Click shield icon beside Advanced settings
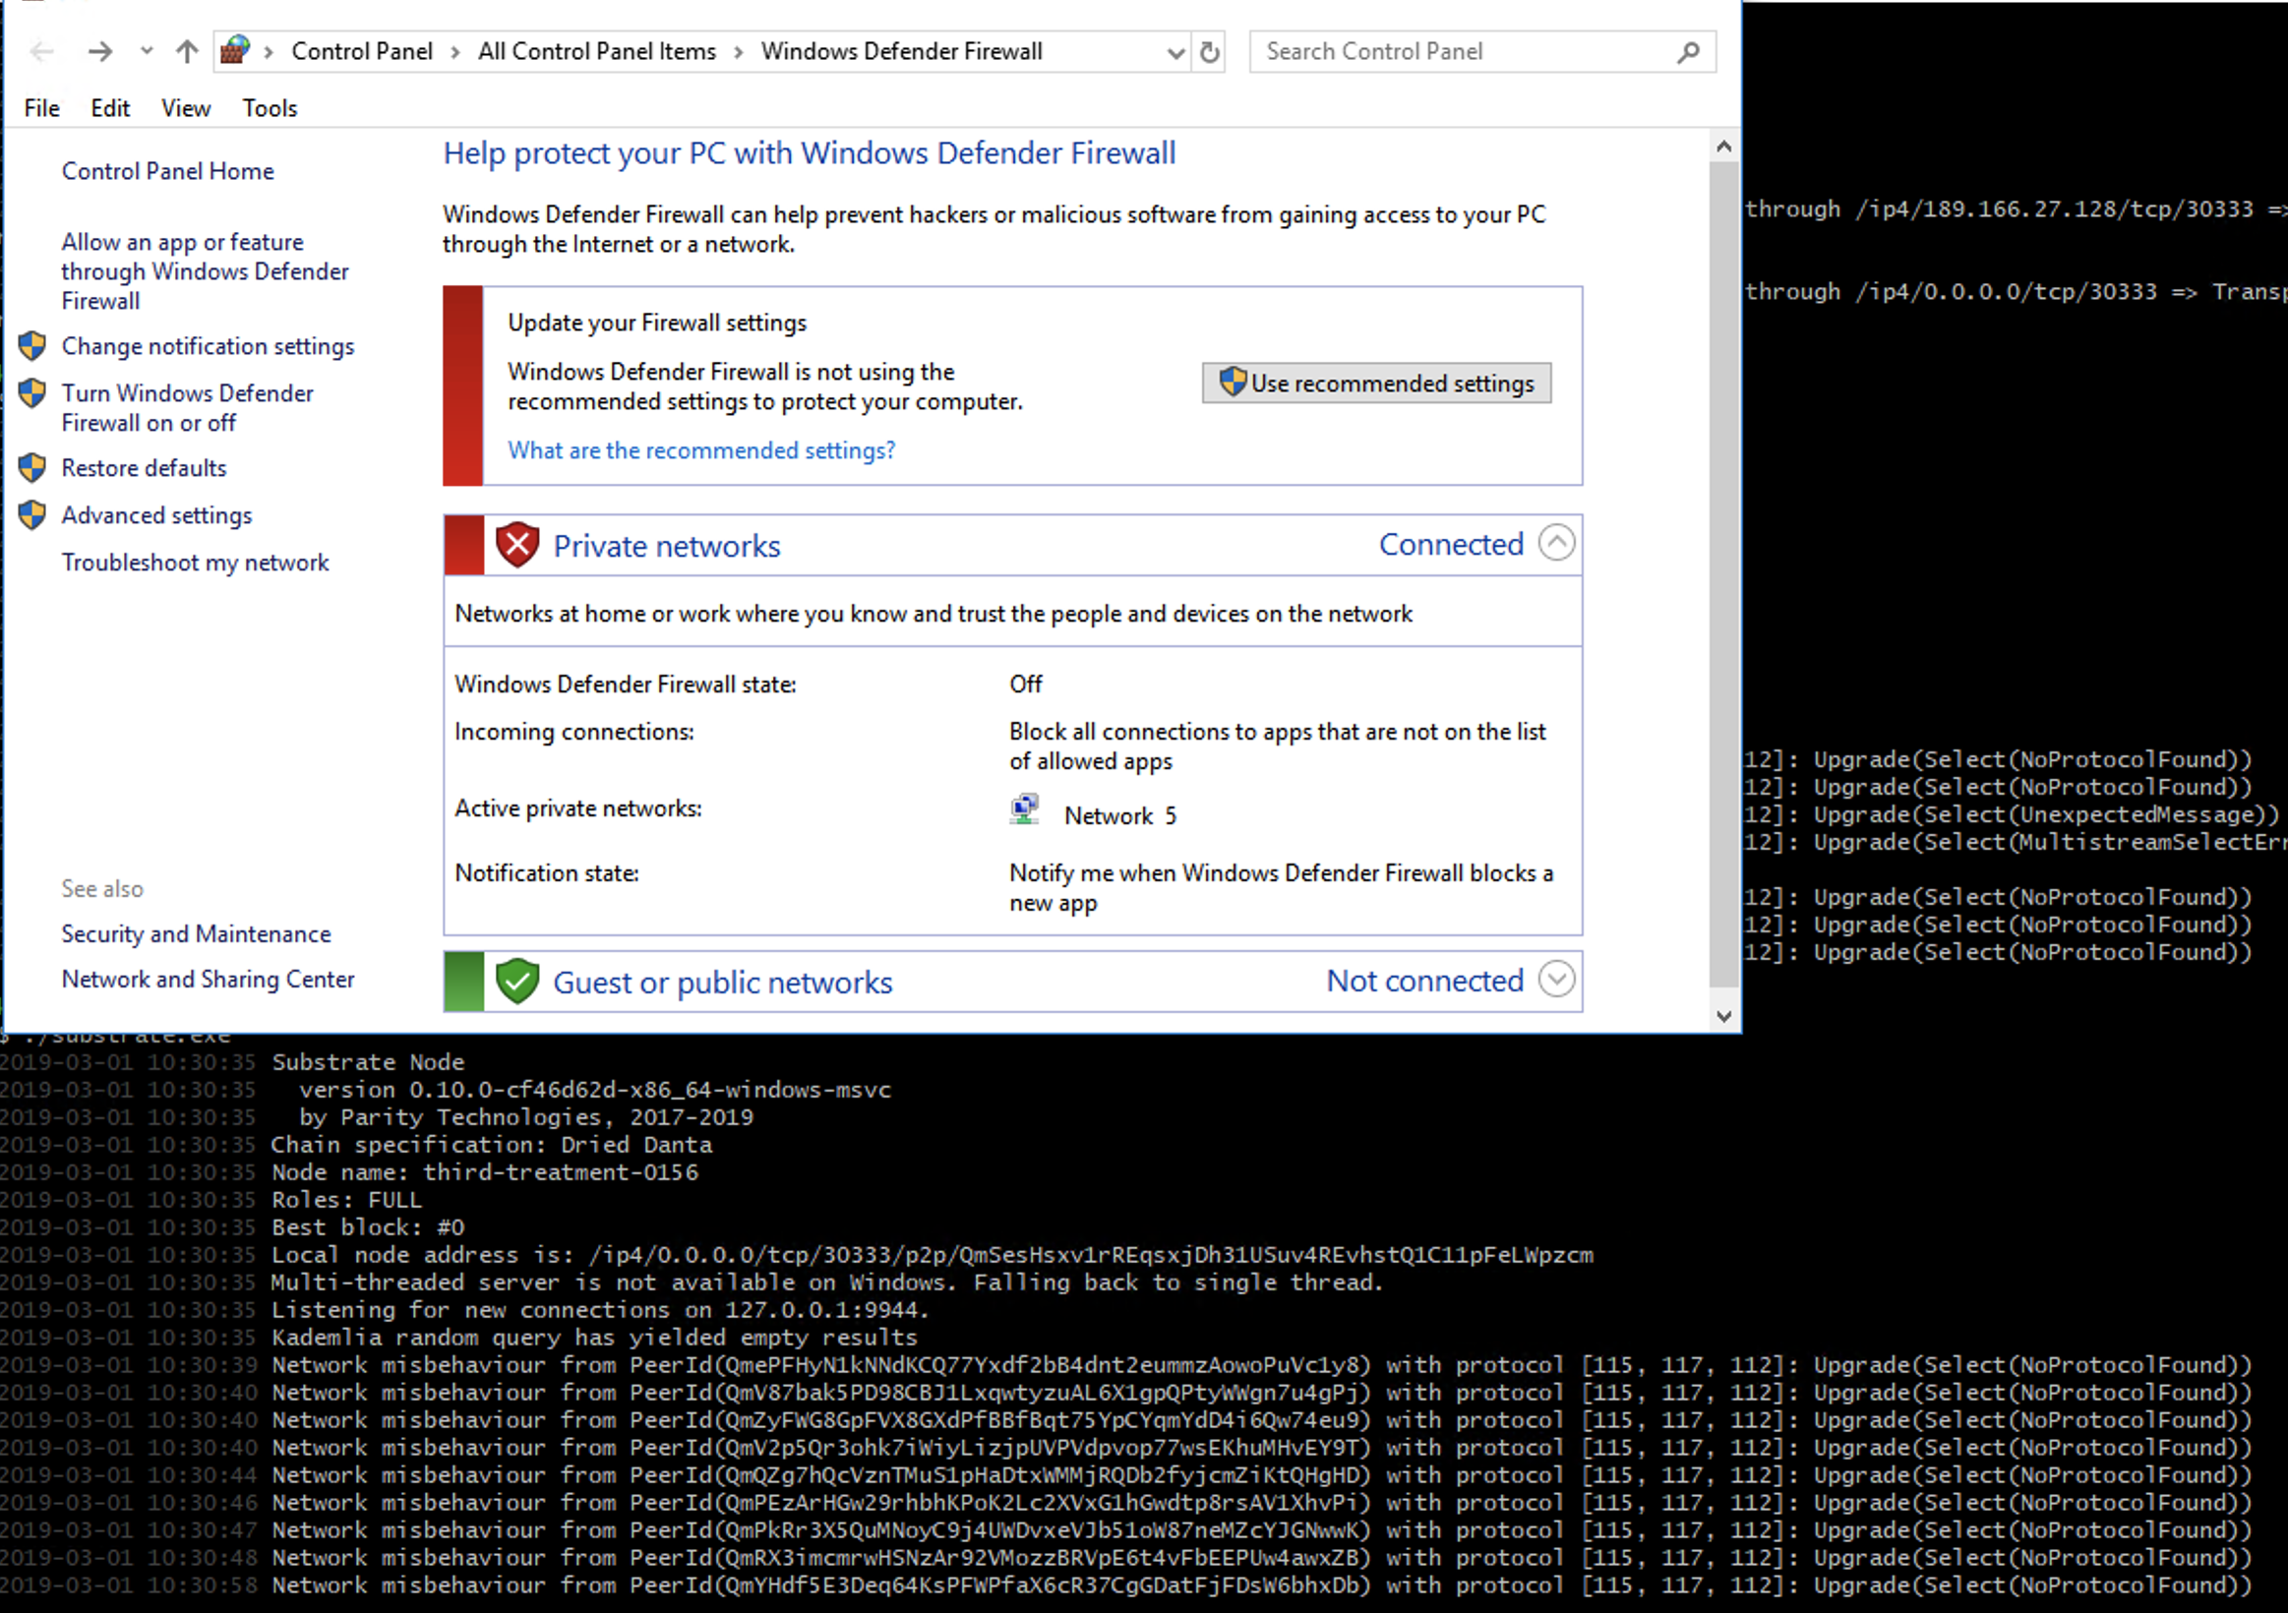The width and height of the screenshot is (2288, 1613). pos(31,515)
